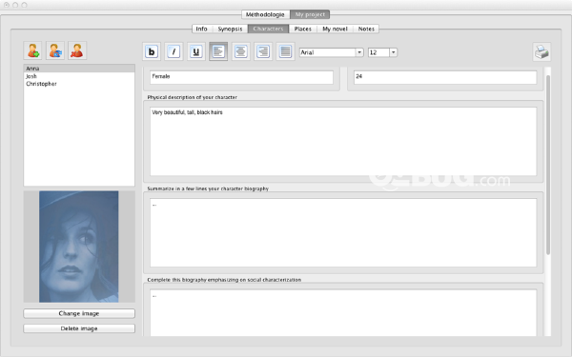Select Christopher in the character list
This screenshot has height=357, width=572.
click(79, 84)
